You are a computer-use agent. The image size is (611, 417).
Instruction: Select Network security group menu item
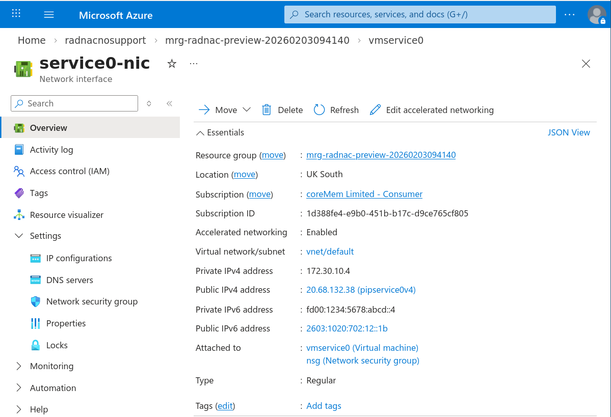(92, 301)
